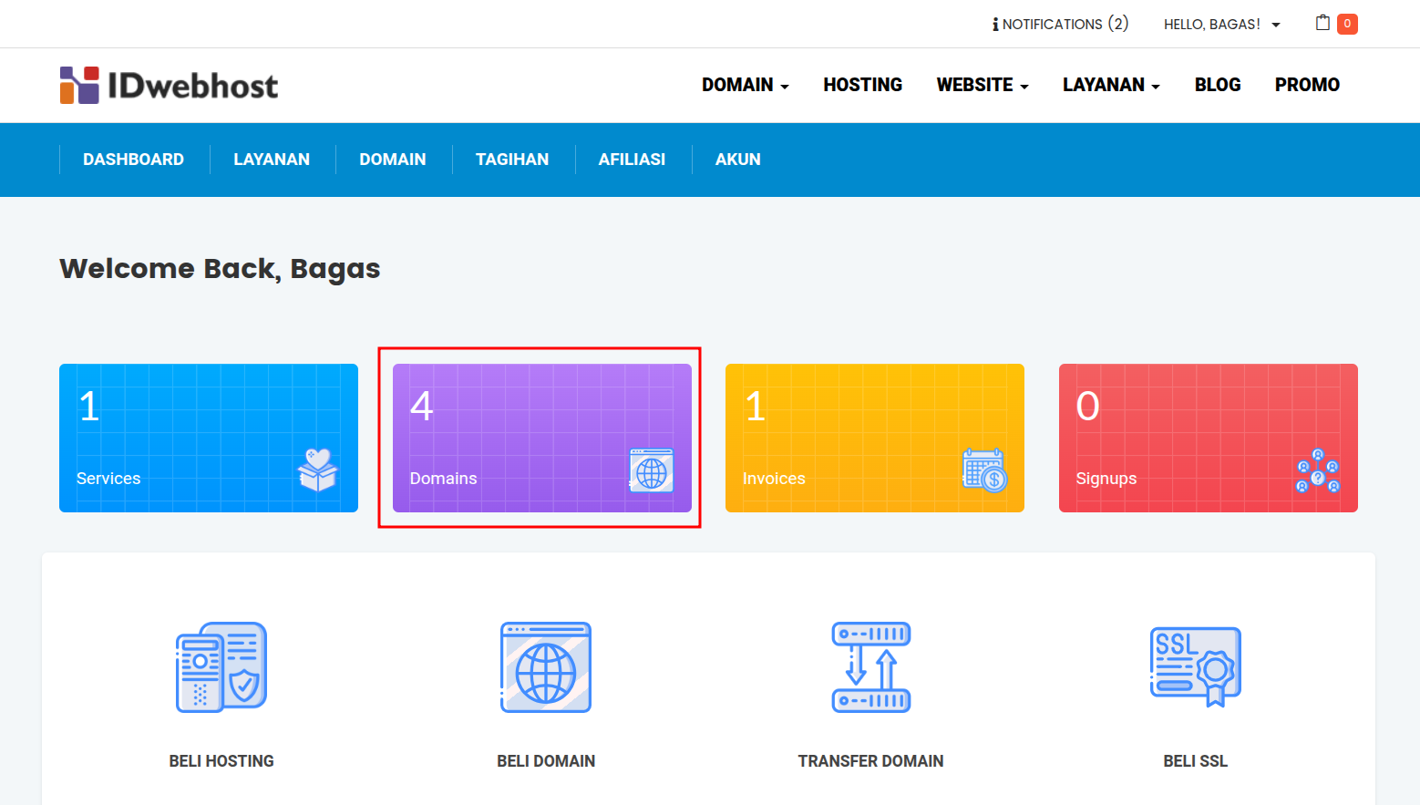Click the BELI HOSTING link
Viewport: 1420px width, 805px height.
coord(221,761)
